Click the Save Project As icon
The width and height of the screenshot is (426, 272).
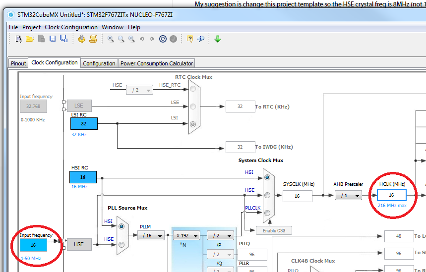[64, 39]
